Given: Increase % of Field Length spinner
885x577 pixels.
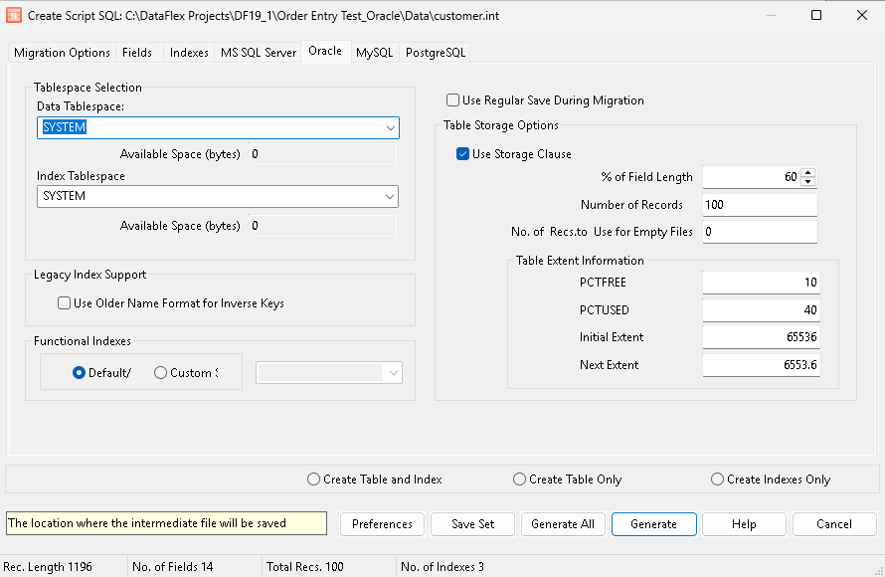Looking at the screenshot, I should pyautogui.click(x=808, y=173).
